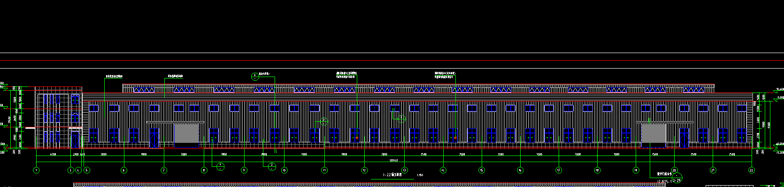Select axis bubble number 17
This screenshot has height=187, width=784.
[x=559, y=170]
